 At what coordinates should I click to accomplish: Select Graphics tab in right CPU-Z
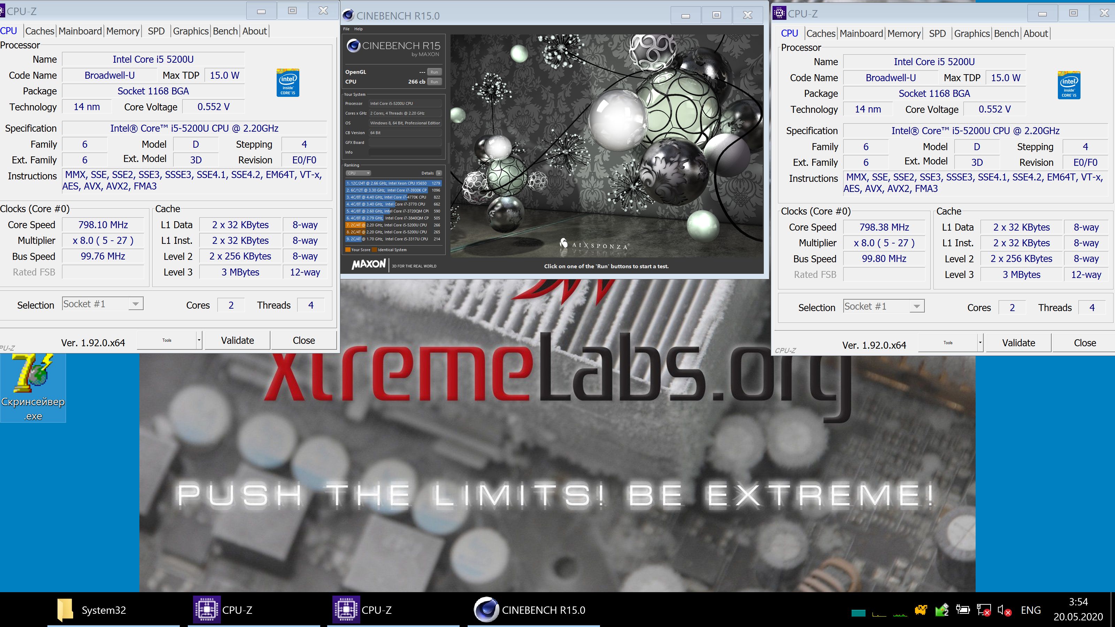(x=972, y=34)
